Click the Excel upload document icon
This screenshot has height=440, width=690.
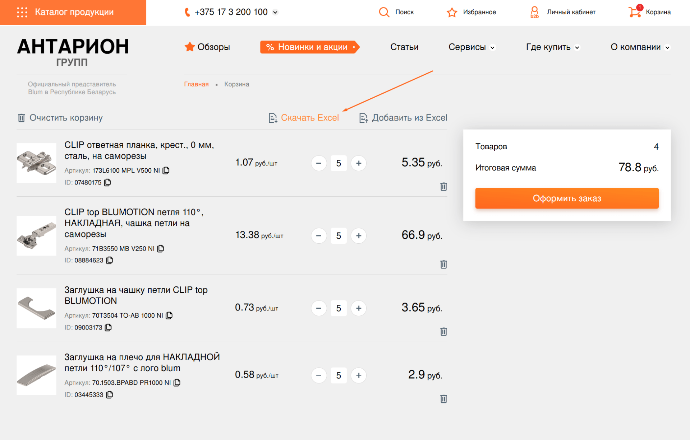click(364, 118)
